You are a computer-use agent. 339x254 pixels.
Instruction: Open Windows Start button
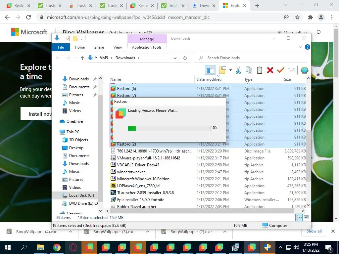tap(8, 247)
